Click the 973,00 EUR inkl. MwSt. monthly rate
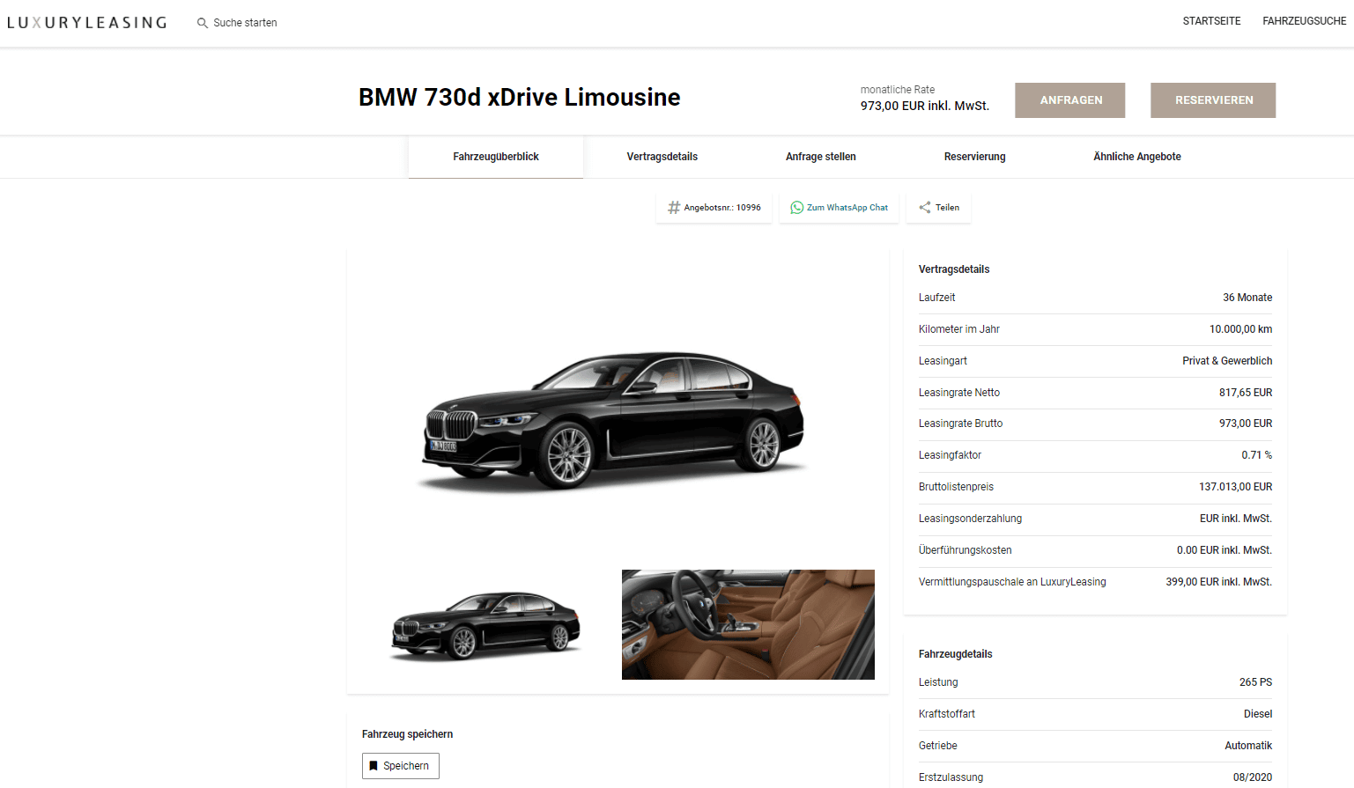Image resolution: width=1354 pixels, height=788 pixels. tap(925, 107)
